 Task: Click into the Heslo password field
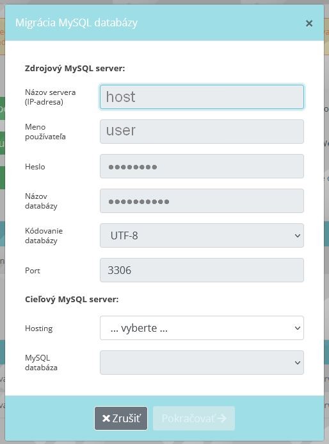click(202, 166)
